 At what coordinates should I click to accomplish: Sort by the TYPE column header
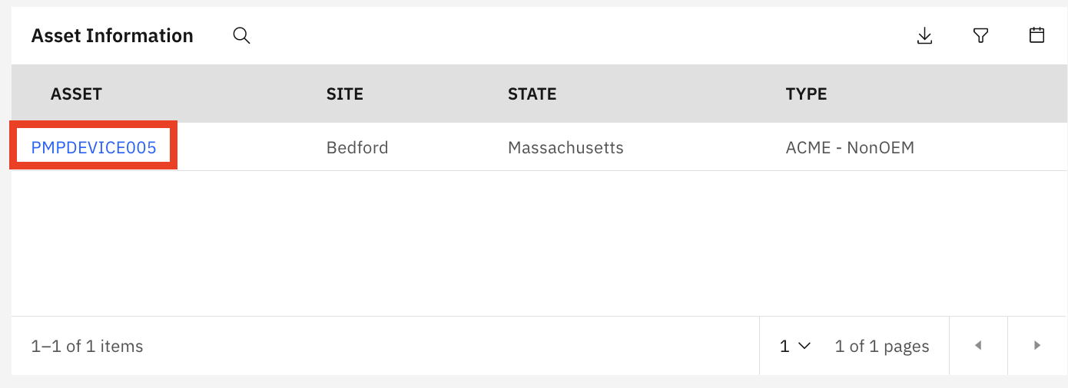(x=806, y=94)
